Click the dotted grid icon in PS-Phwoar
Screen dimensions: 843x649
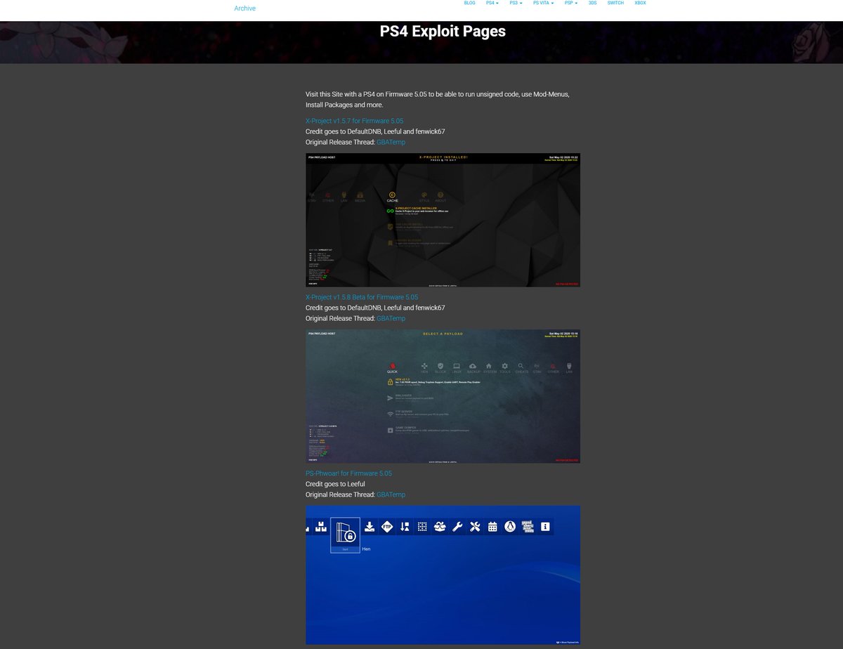(x=422, y=527)
